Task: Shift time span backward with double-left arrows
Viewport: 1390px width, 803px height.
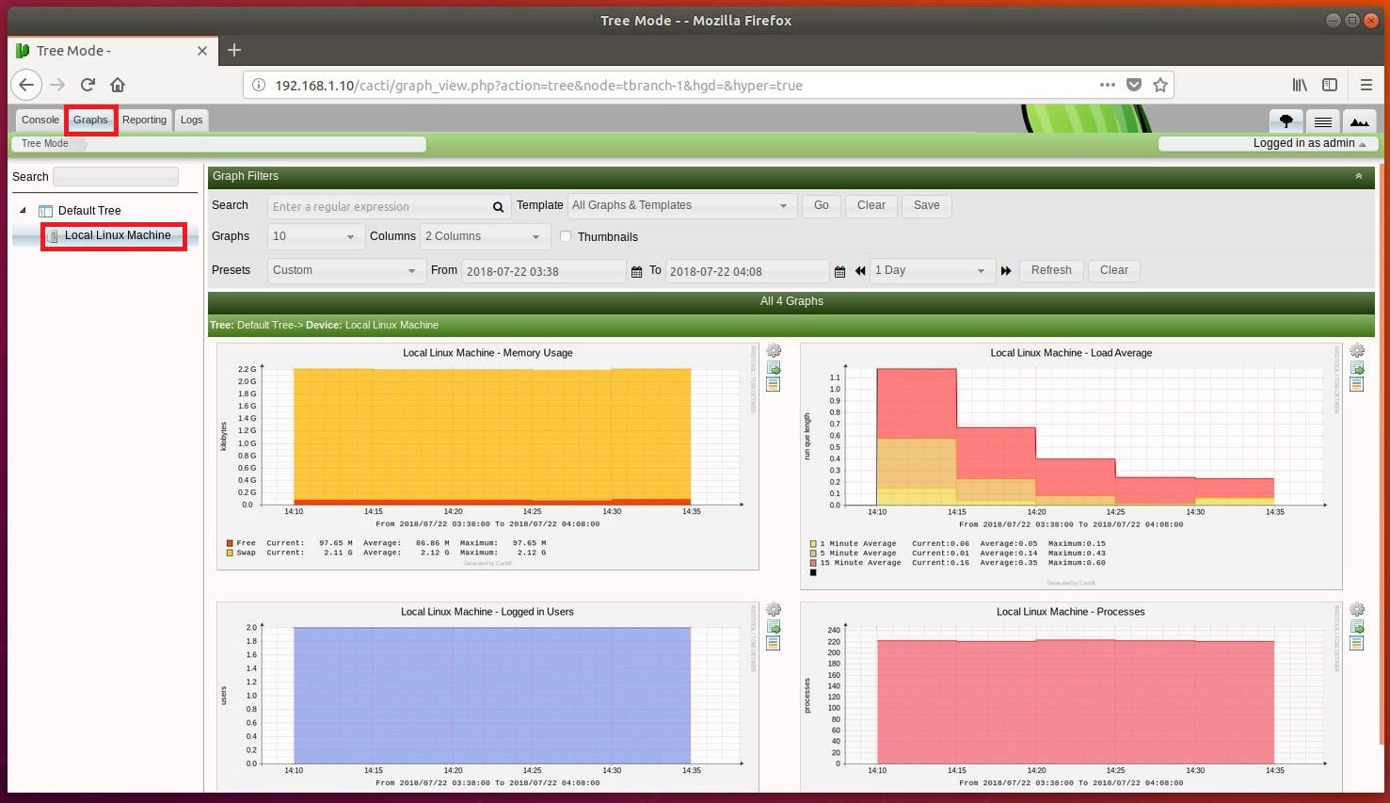Action: tap(860, 271)
